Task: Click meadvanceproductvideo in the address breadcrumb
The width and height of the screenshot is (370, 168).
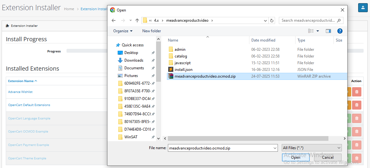Action: tap(187, 20)
